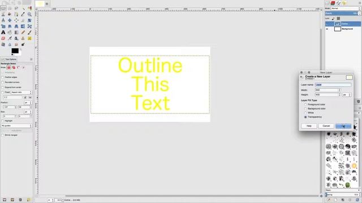
Task: Select the Free Select lasso tool
Action: pyautogui.click(x=16, y=8)
